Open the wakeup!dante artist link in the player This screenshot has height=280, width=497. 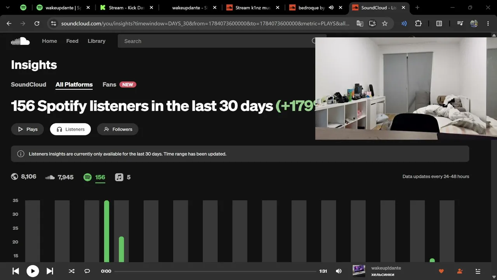386,268
